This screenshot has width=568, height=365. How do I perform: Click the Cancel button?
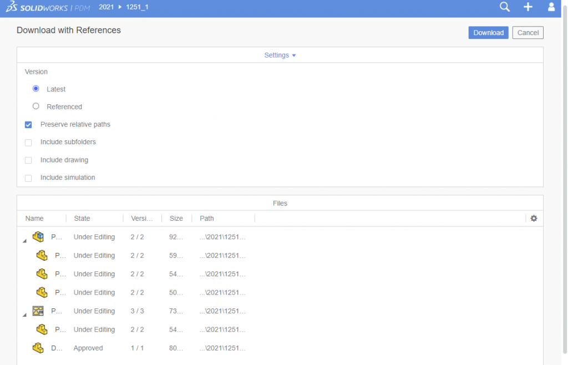(x=528, y=33)
